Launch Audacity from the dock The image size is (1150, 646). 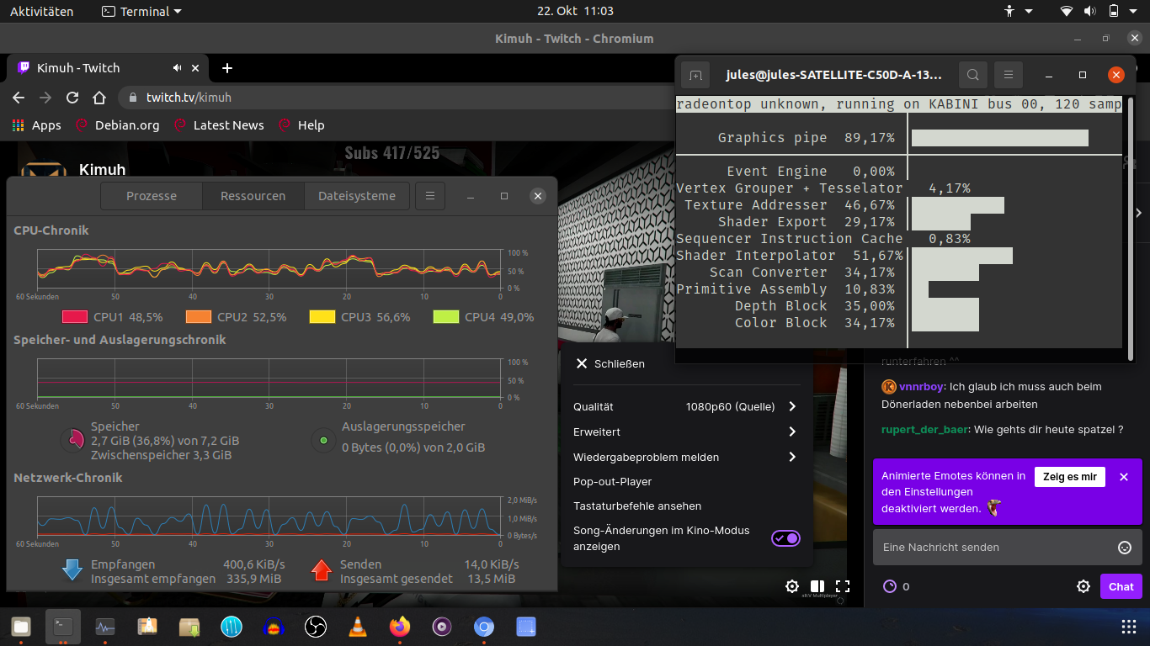274,627
